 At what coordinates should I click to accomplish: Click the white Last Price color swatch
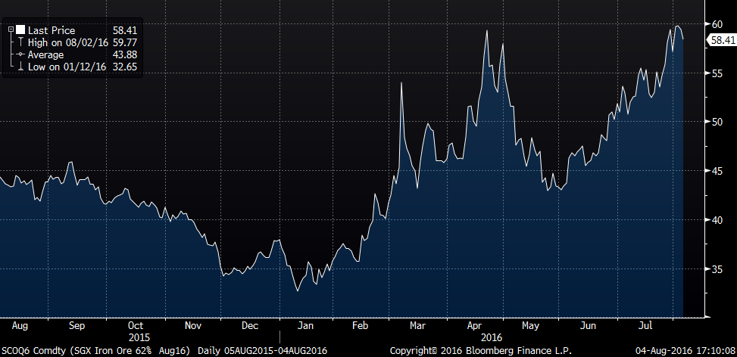pyautogui.click(x=20, y=30)
